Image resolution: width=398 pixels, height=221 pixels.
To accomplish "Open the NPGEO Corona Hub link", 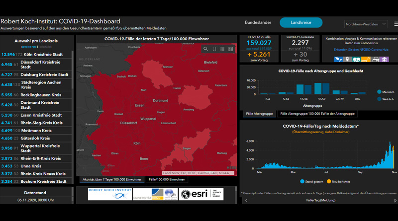I will [361, 50].
